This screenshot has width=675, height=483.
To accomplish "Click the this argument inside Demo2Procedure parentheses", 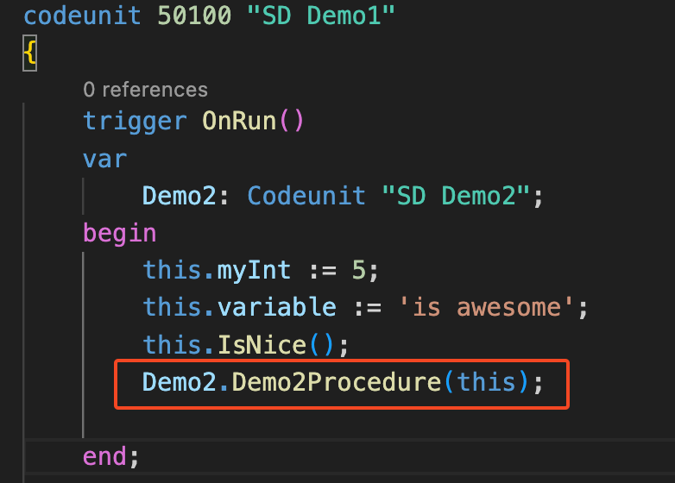I will [486, 382].
